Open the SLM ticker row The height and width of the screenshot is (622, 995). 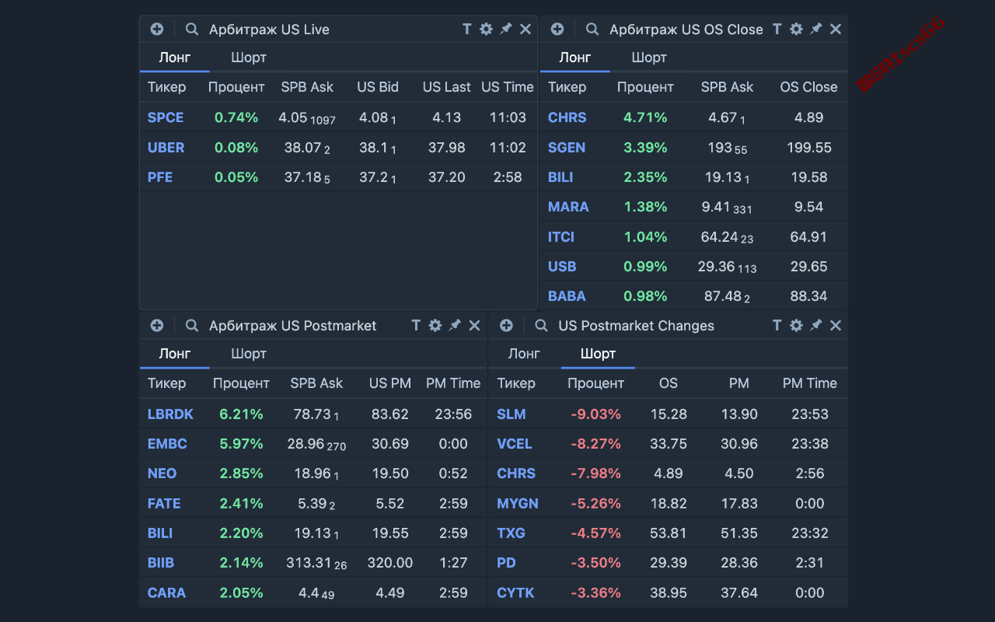pyautogui.click(x=669, y=414)
